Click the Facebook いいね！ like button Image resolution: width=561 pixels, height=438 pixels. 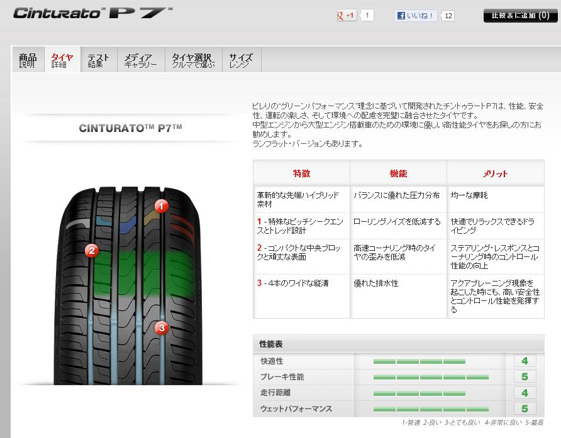415,16
